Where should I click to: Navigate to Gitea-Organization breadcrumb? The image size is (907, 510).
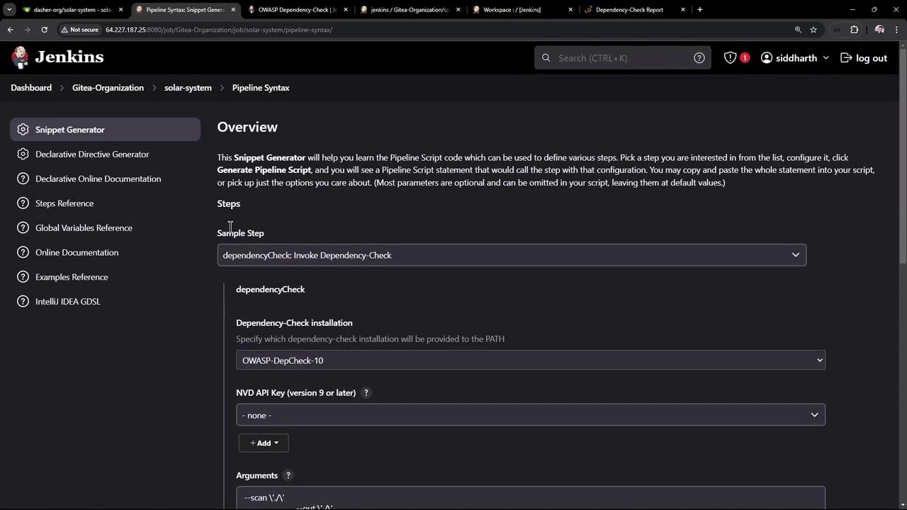[108, 88]
